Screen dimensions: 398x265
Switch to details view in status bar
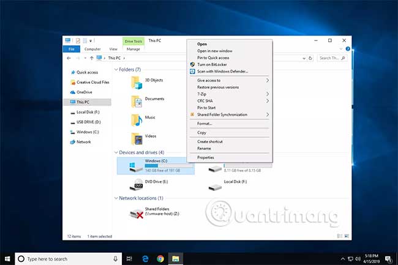pyautogui.click(x=340, y=236)
